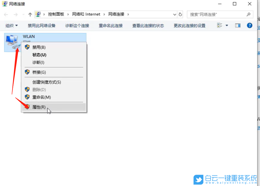Click the 查看此连接的状态 toolbar button
The width and height of the screenshot is (260, 186).
pos(148,25)
